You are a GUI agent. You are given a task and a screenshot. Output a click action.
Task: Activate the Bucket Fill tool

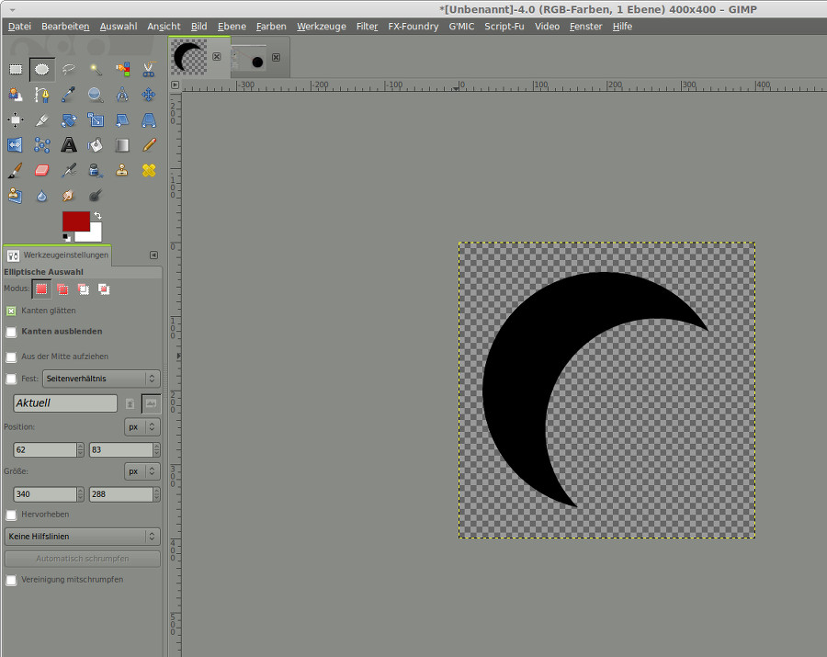tap(96, 145)
